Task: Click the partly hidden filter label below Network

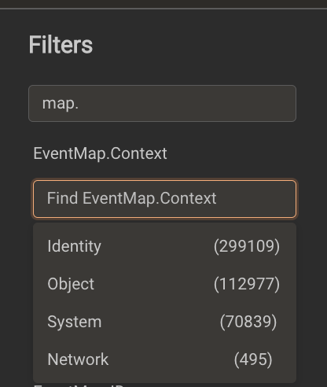Action: (x=79, y=385)
